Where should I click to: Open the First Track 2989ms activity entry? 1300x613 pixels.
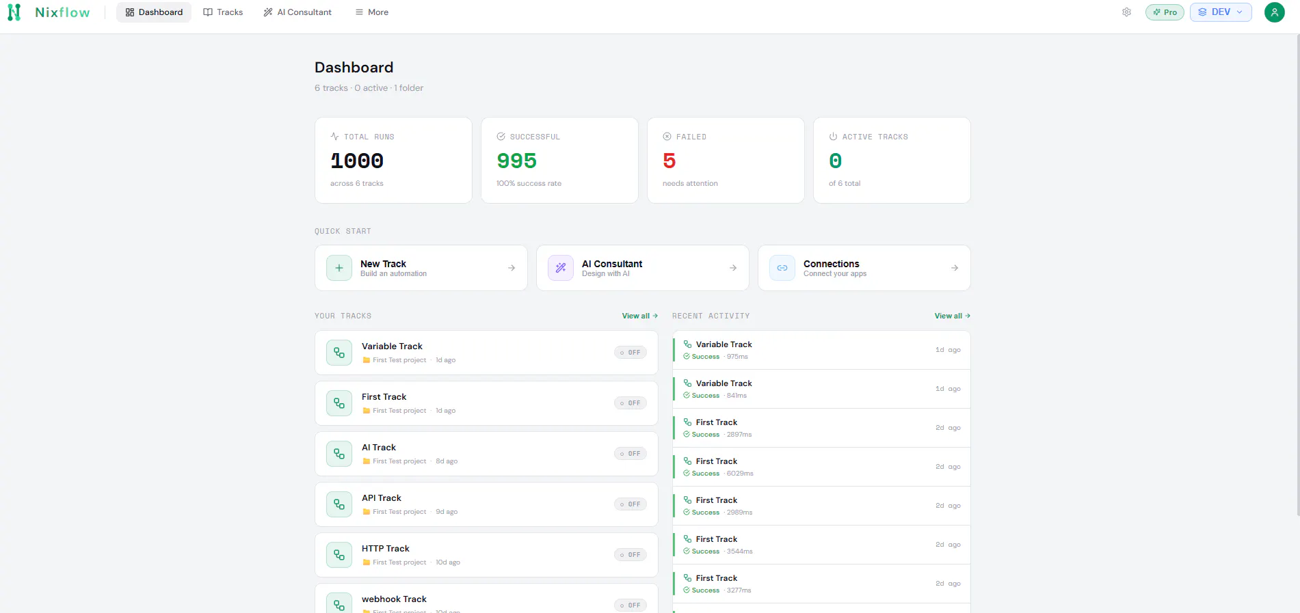click(x=821, y=506)
